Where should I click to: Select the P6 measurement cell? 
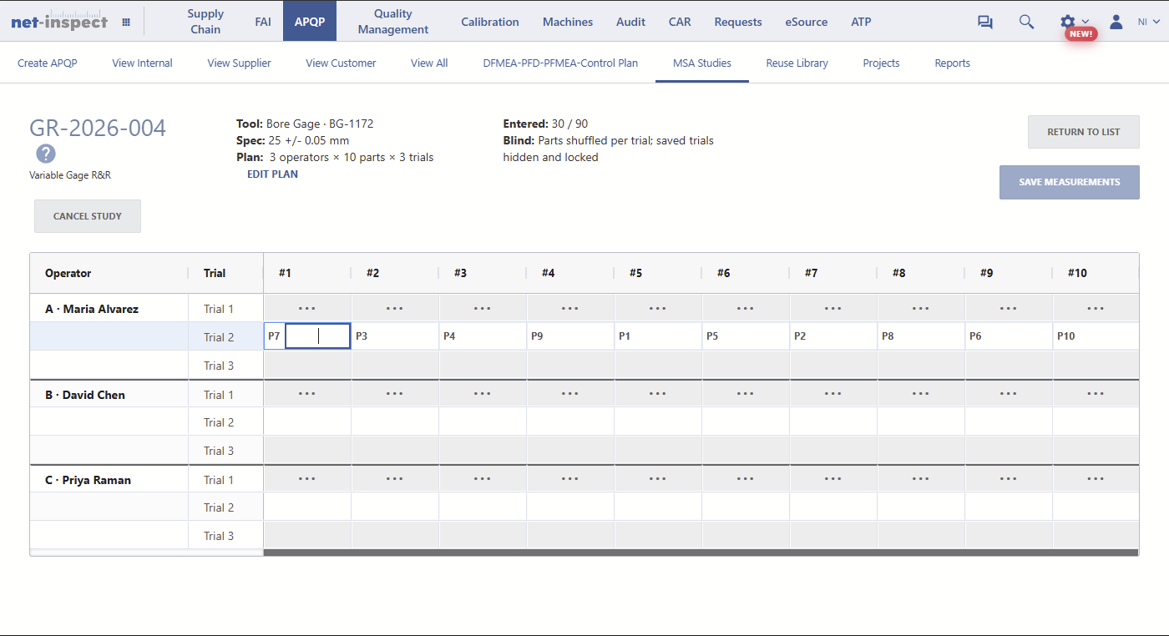(1009, 336)
